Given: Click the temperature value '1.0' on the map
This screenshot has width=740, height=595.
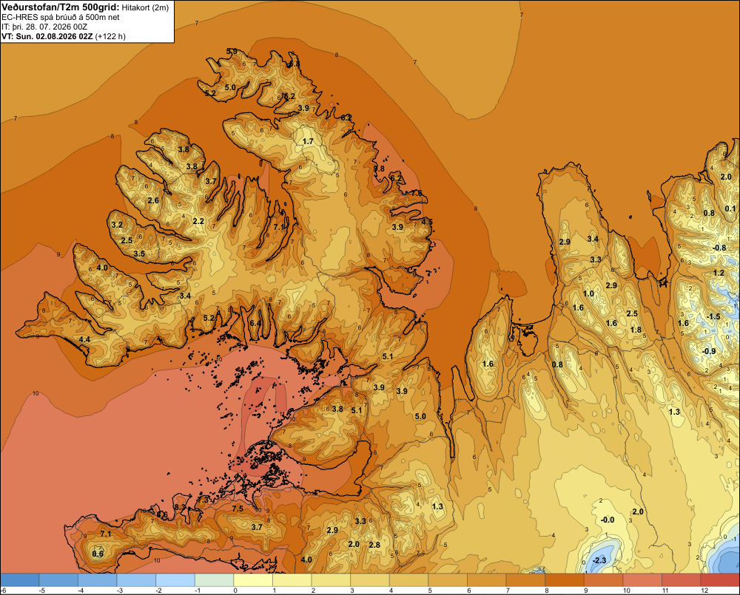Looking at the screenshot, I should point(588,293).
